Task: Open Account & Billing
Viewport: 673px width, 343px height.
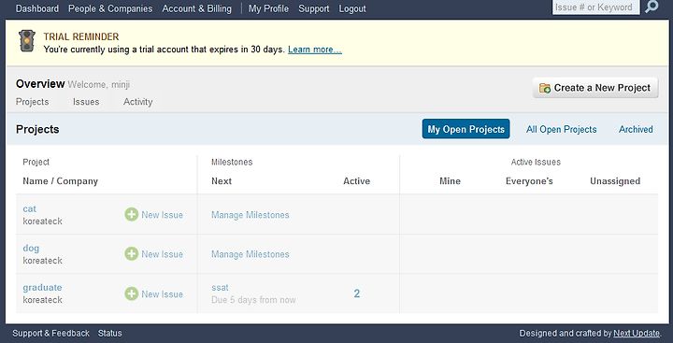Action: [196, 8]
